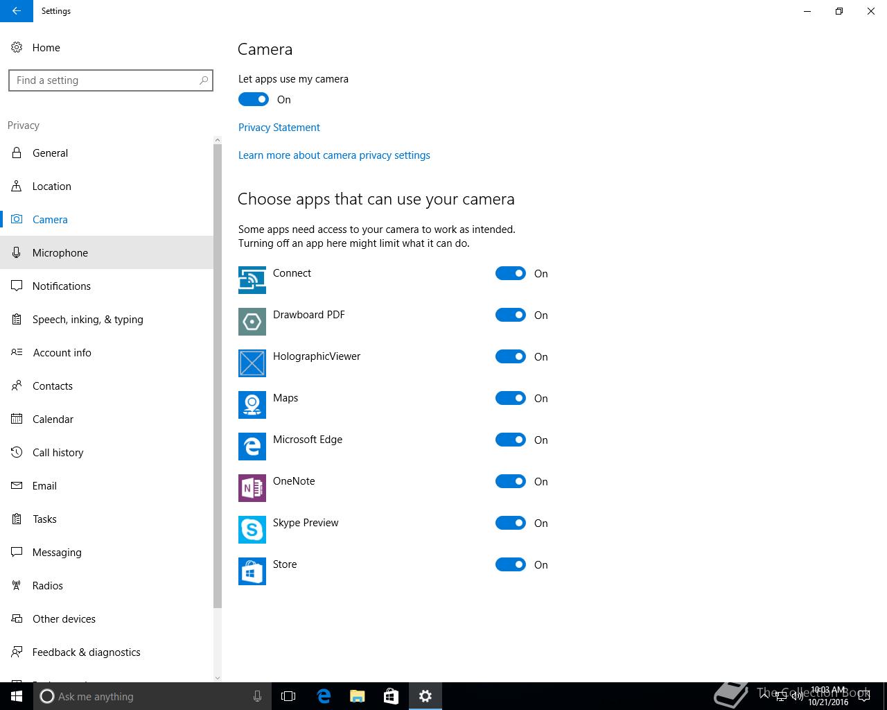Click the Settings gear taskbar icon
The image size is (887, 710).
click(425, 696)
